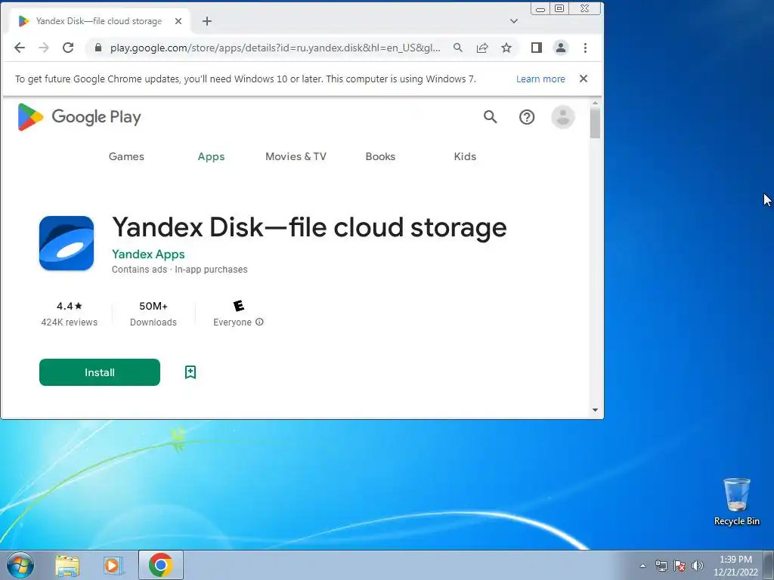Screen dimensions: 774x580
Task: Click the browser forward arrow
Action: click(x=44, y=48)
